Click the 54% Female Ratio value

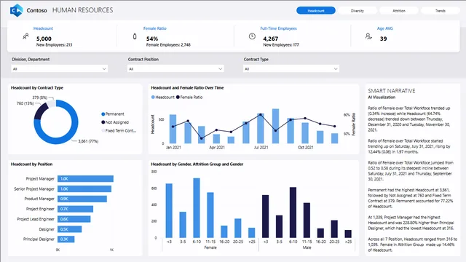point(152,39)
